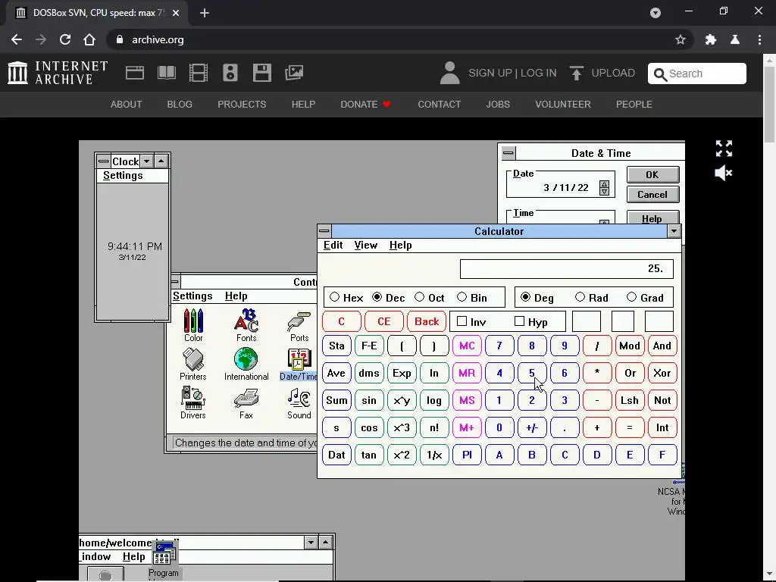776x582 pixels.
Task: Click the calculator MS memory button
Action: (x=467, y=400)
